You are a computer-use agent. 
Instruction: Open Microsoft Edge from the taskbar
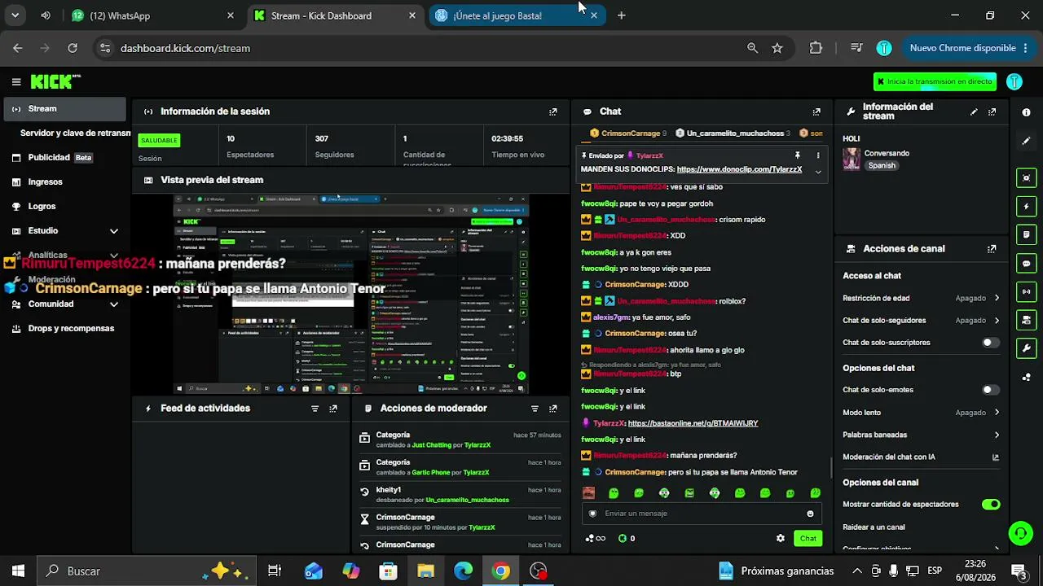tap(463, 571)
